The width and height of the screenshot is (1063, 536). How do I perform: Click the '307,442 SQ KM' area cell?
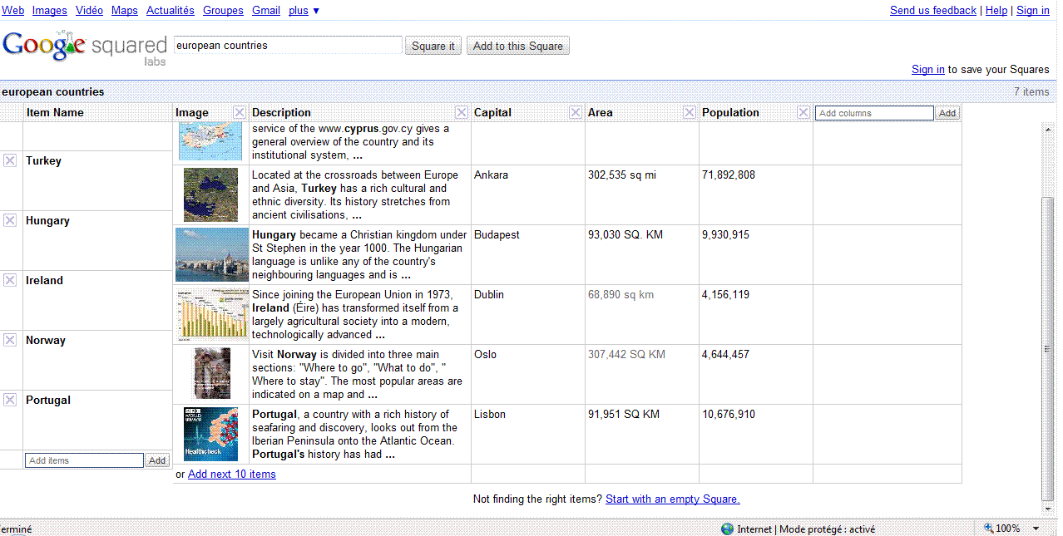coord(642,375)
